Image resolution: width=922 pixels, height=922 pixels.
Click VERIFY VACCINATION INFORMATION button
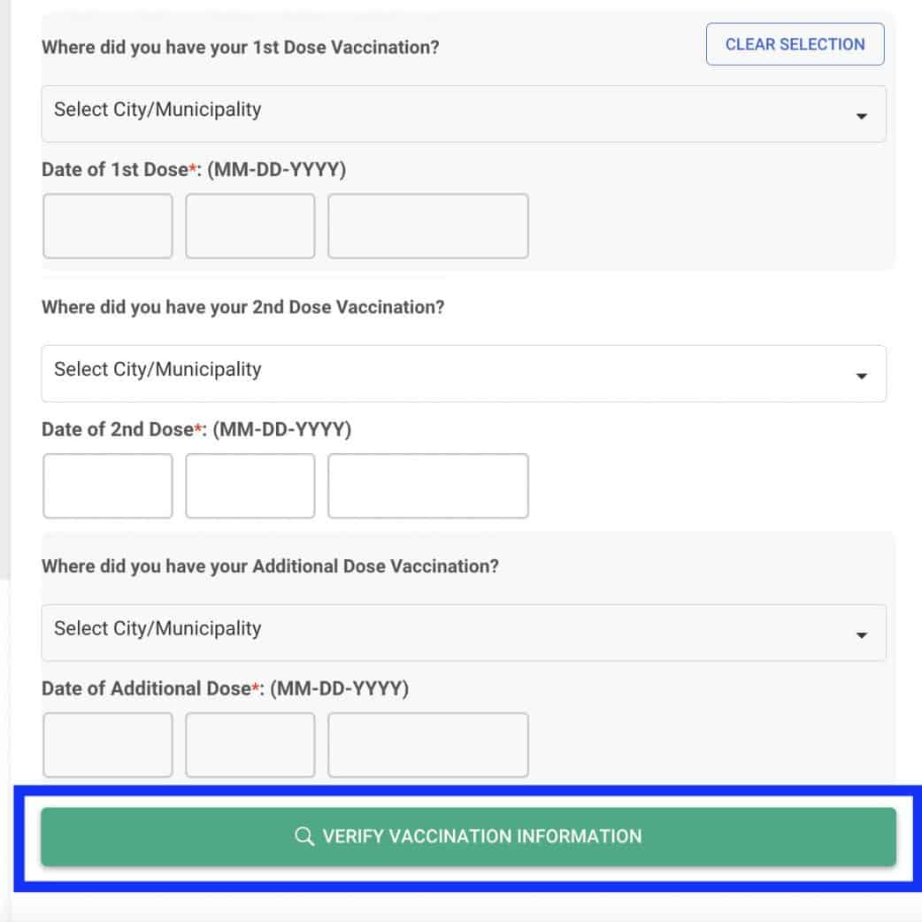coord(468,836)
